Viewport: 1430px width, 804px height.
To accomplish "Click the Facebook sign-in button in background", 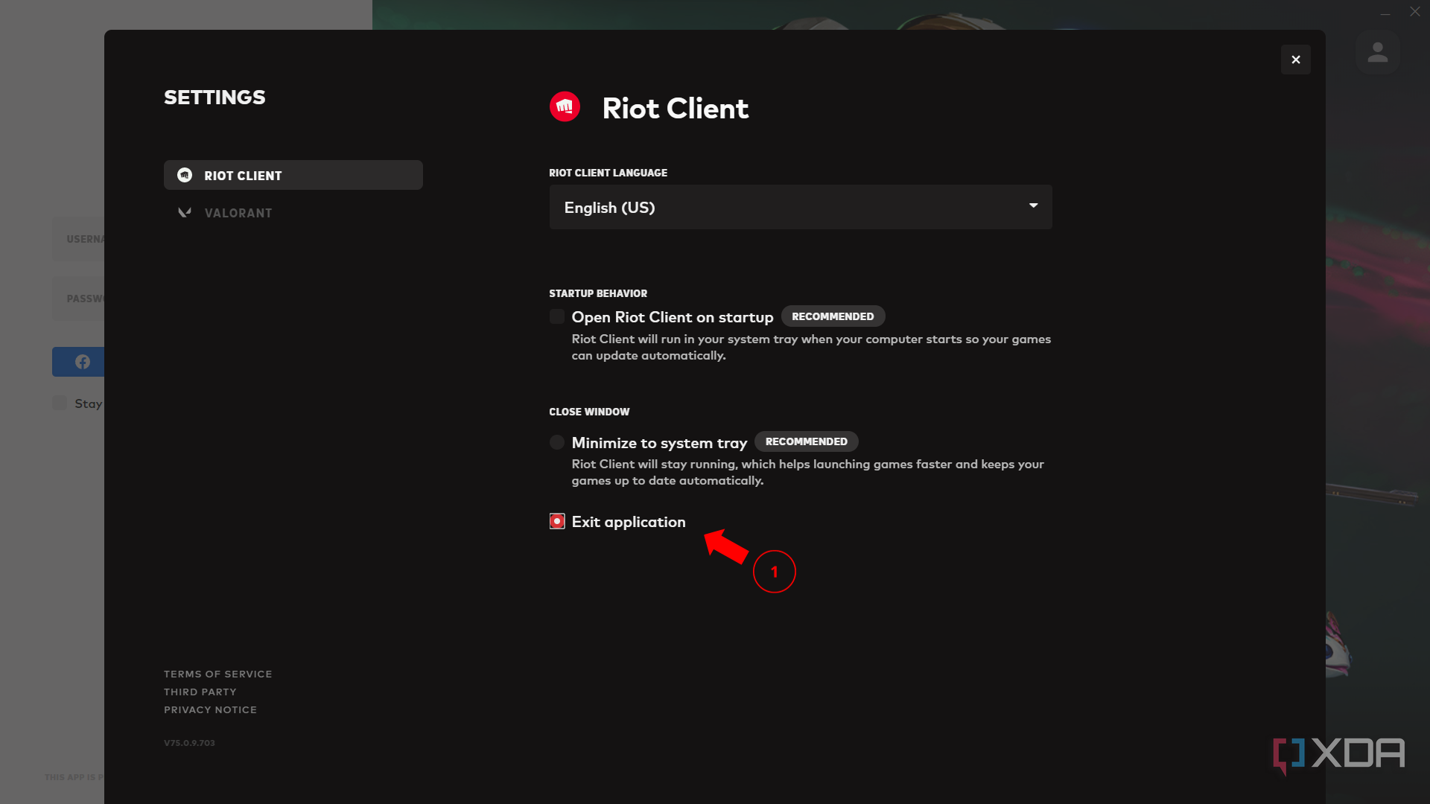I will (x=78, y=362).
